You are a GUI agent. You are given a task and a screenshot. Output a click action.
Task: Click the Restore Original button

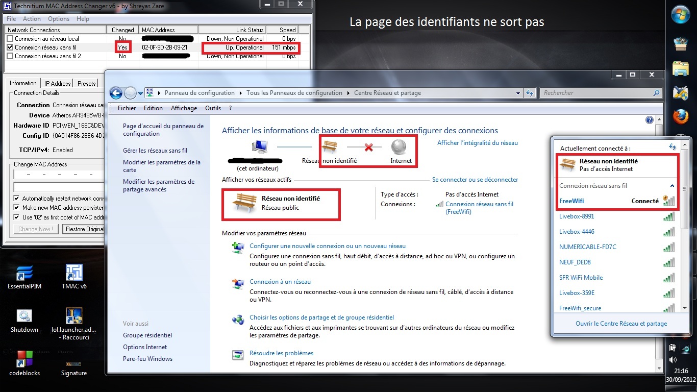click(84, 229)
